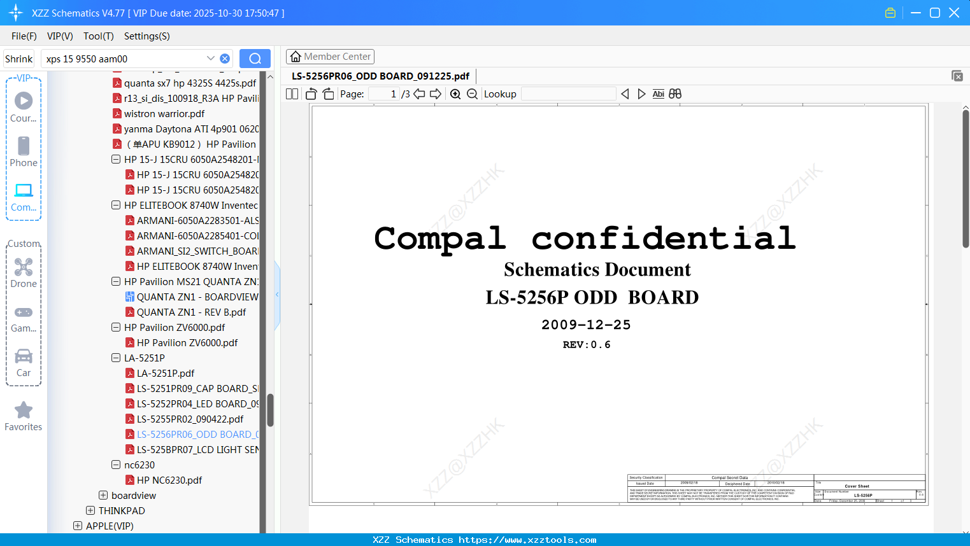This screenshot has width=970, height=546.
Task: Collapse the HP 15-J 15CRU folder
Action: pyautogui.click(x=116, y=159)
